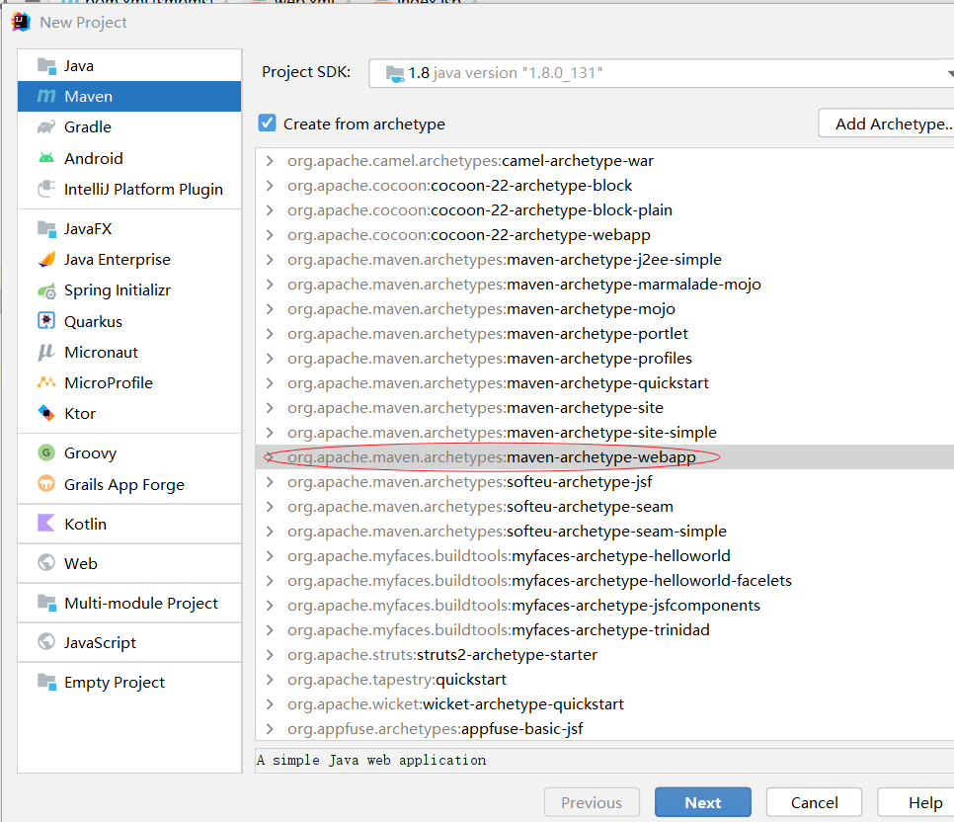Select maven-archetype-site-simple row
The width and height of the screenshot is (954, 822).
tap(604, 433)
